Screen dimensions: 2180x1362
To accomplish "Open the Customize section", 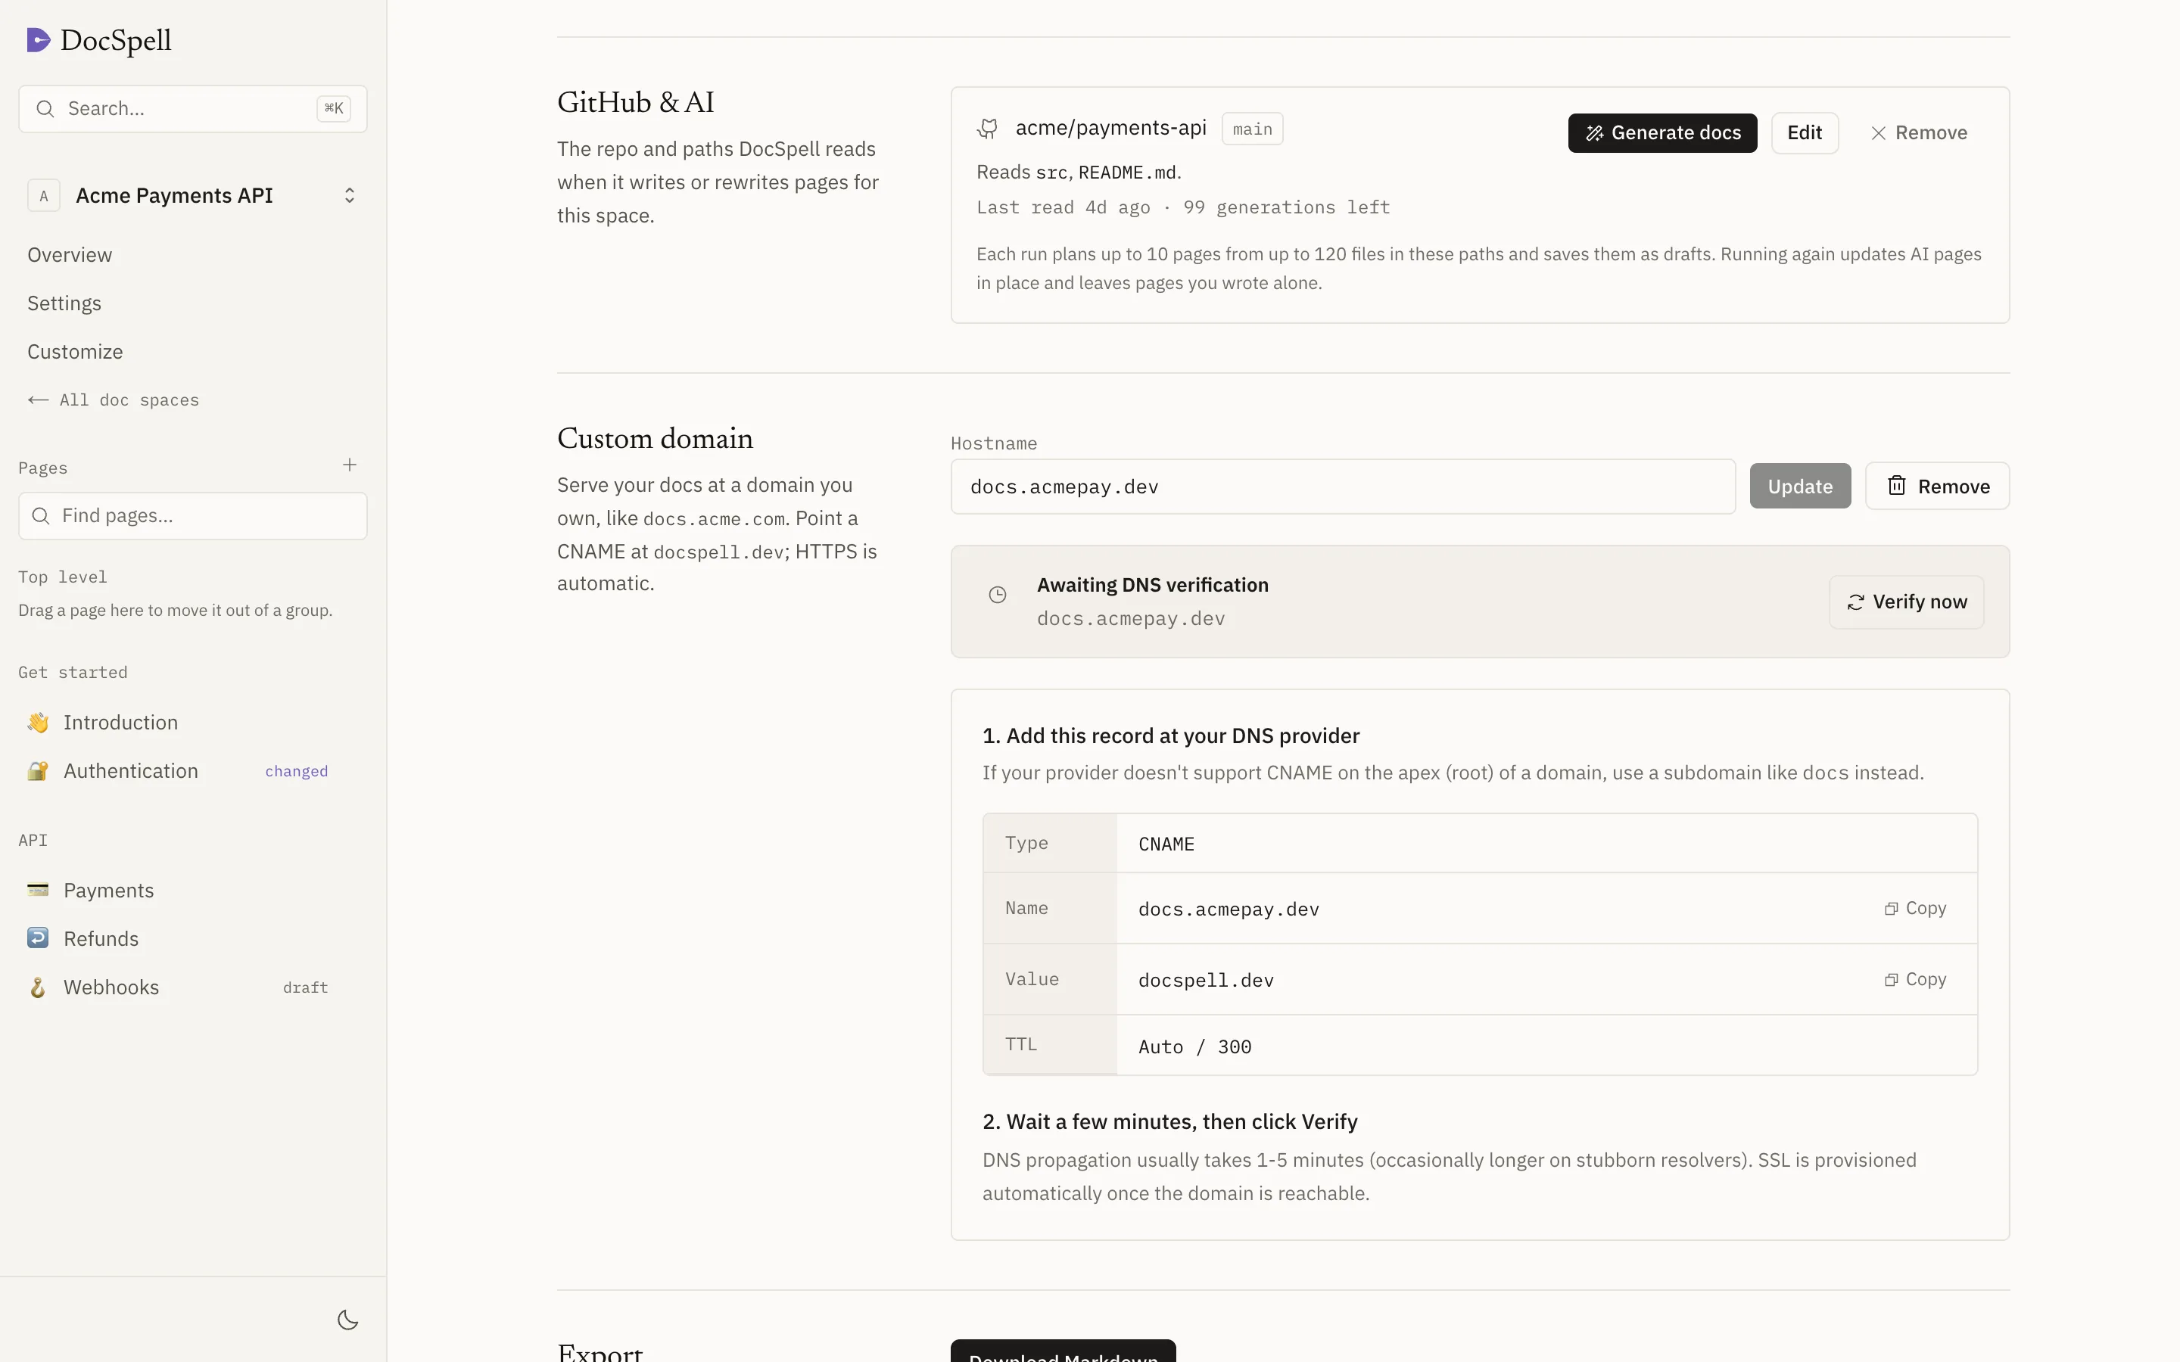I will pyautogui.click(x=75, y=351).
